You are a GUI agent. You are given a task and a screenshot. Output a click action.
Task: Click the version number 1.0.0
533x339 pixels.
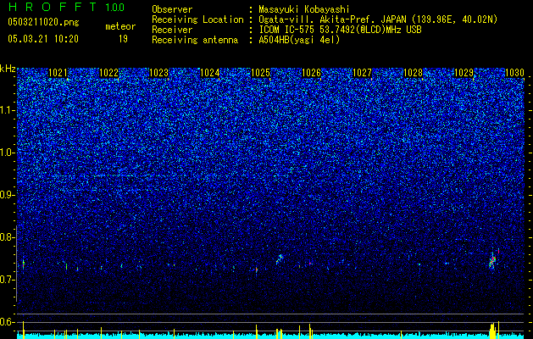[114, 7]
